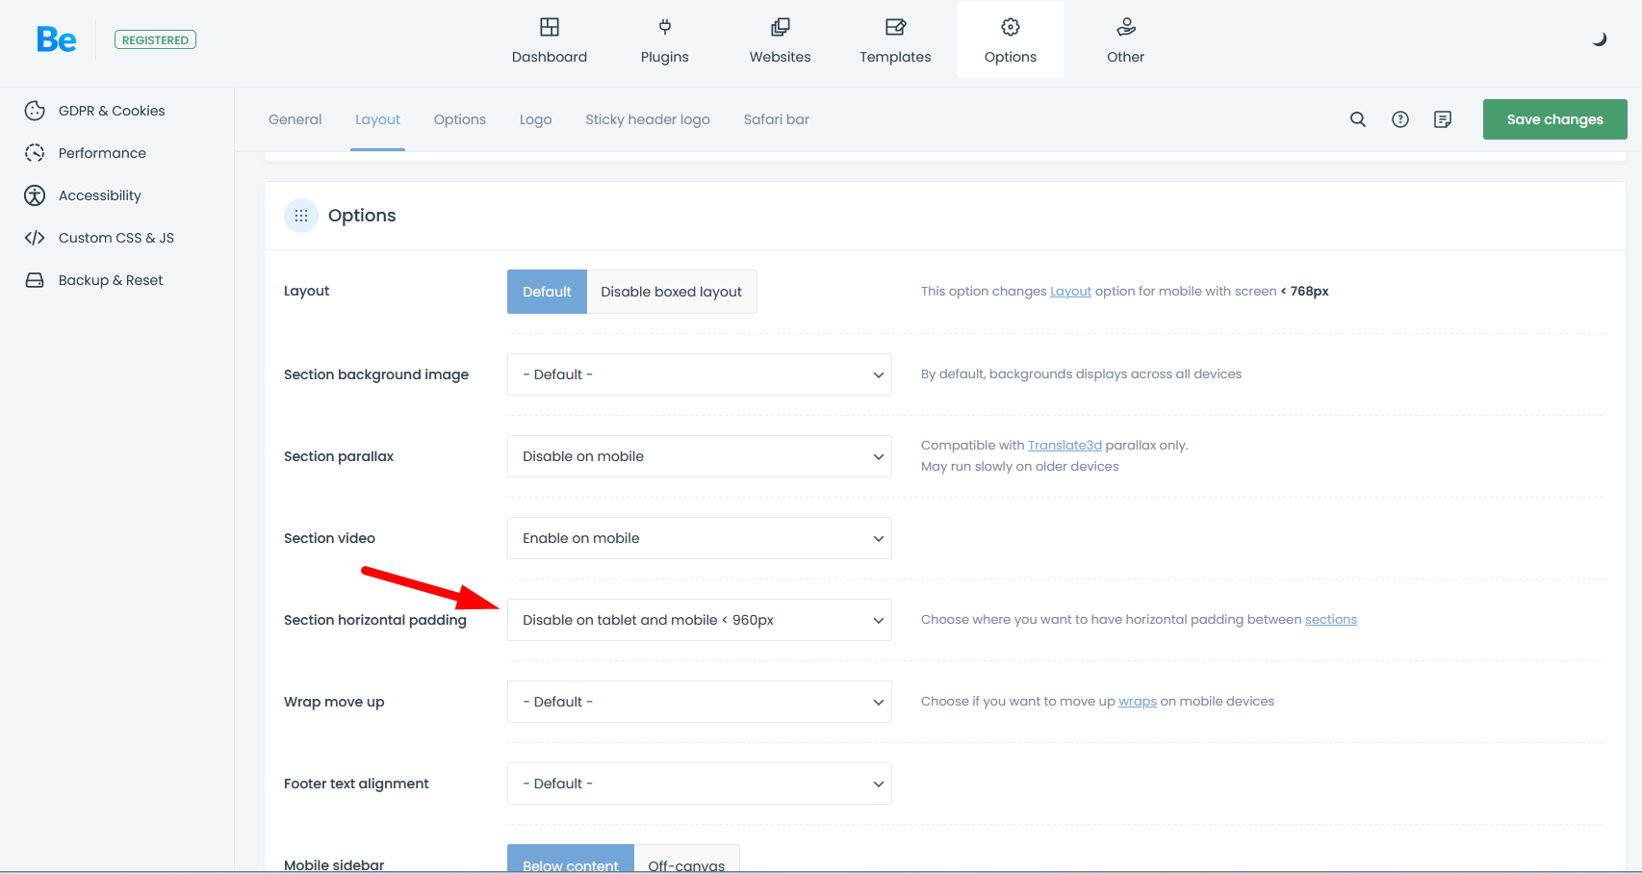Click the search magnifier icon

(1358, 119)
